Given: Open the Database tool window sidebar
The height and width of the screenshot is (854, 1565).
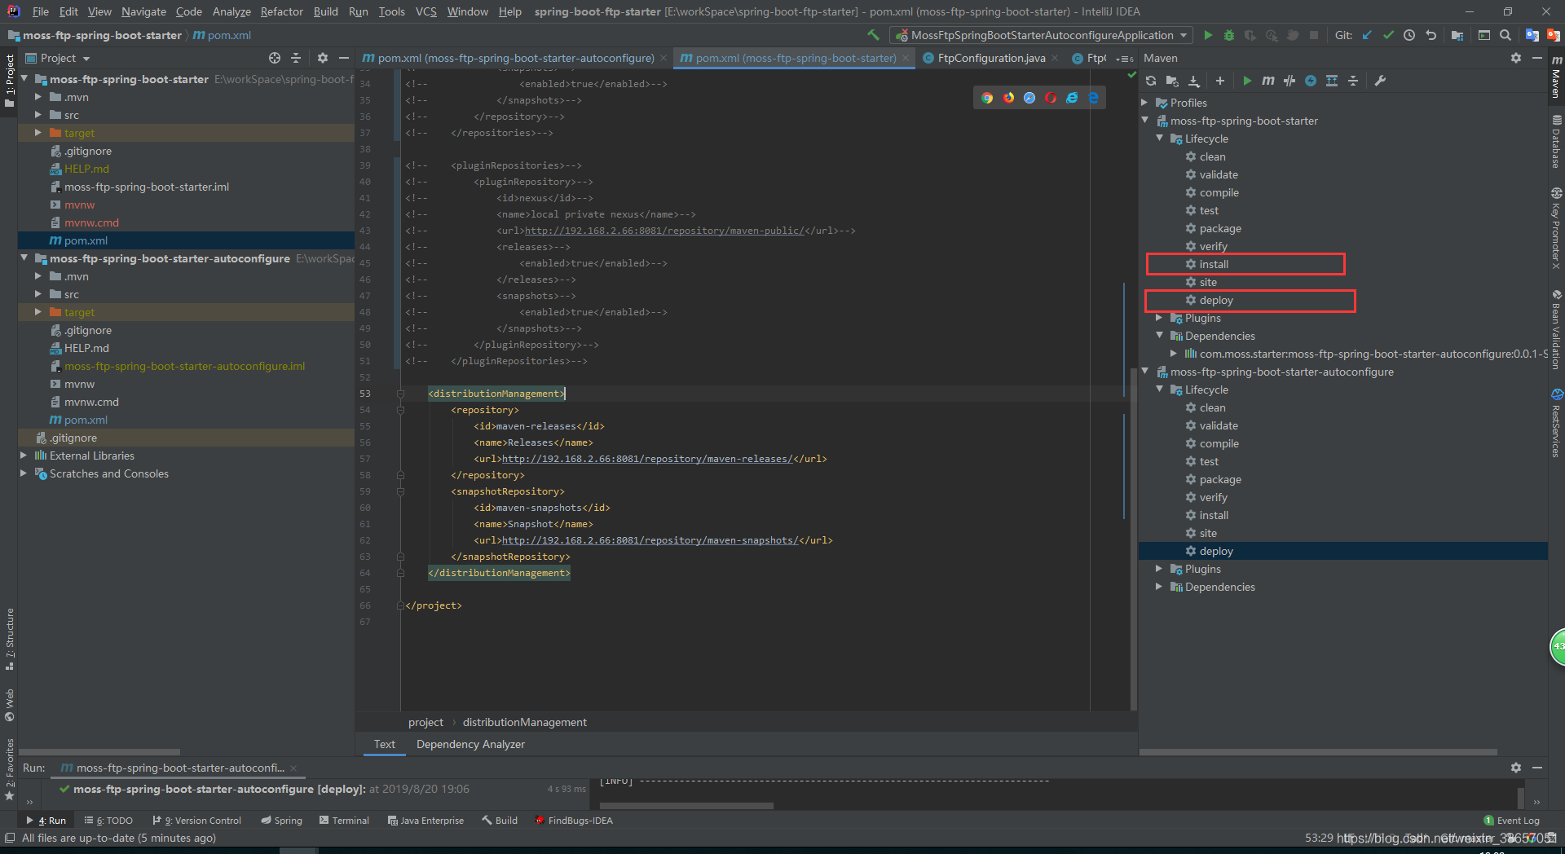Looking at the screenshot, I should [1556, 140].
